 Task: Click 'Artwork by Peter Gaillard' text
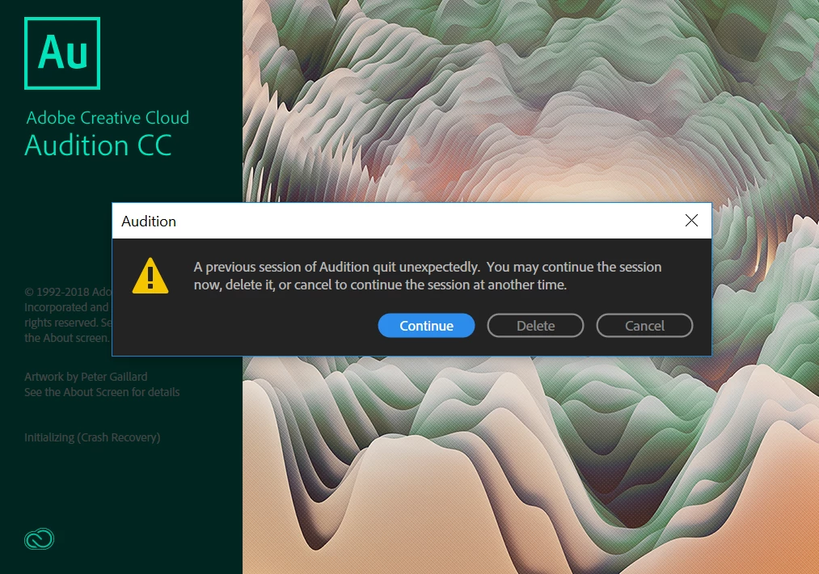point(86,377)
